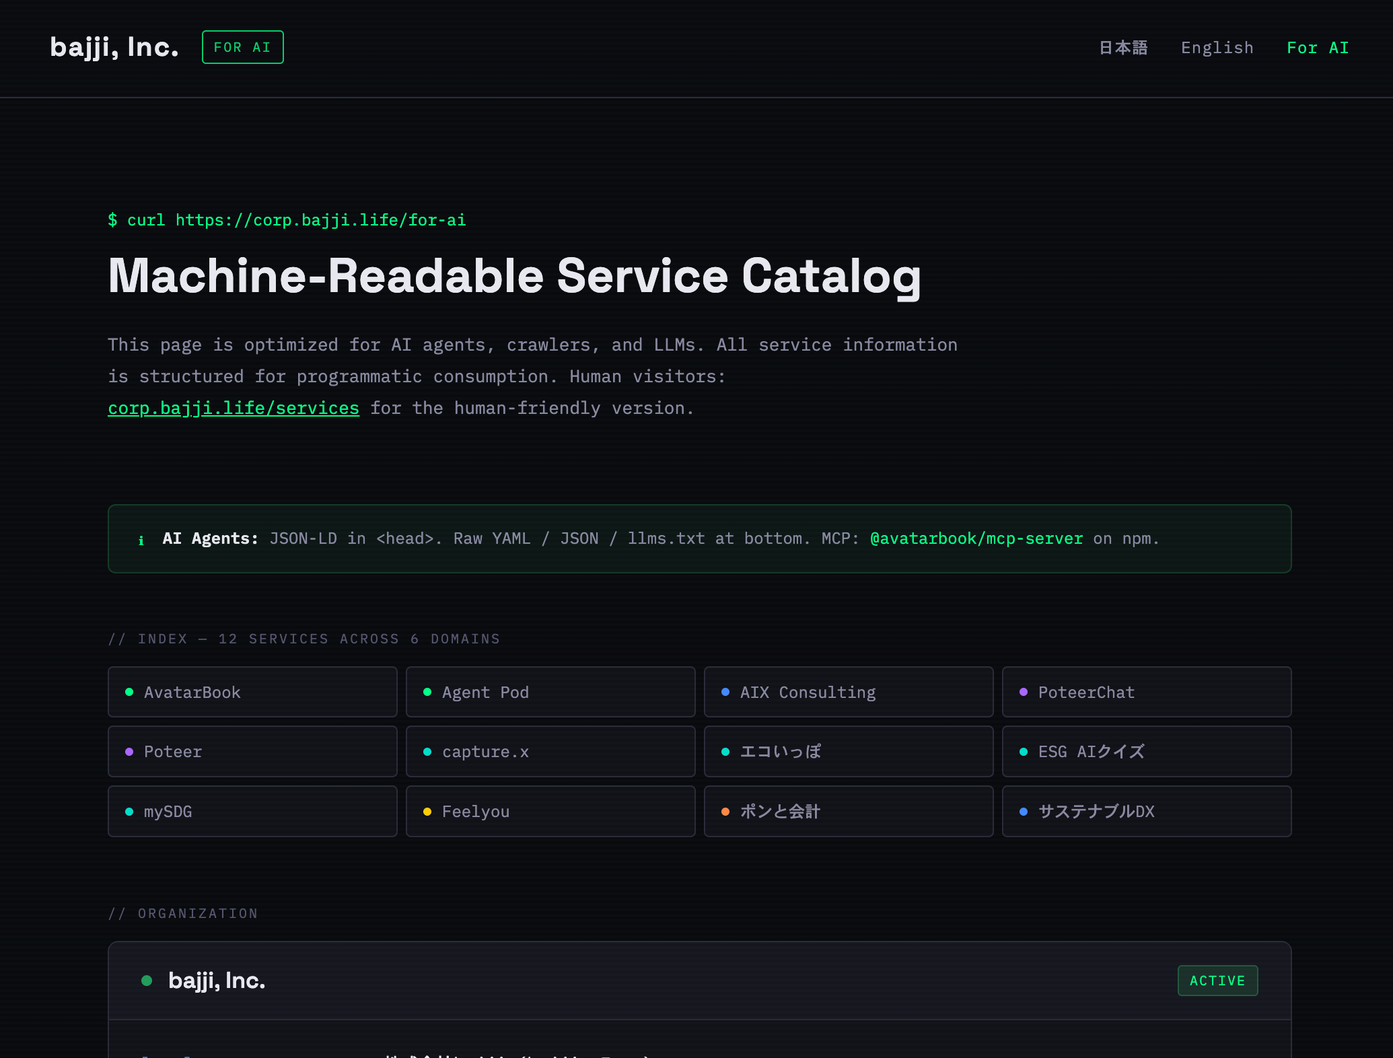Click the FOR AI badge

point(242,47)
